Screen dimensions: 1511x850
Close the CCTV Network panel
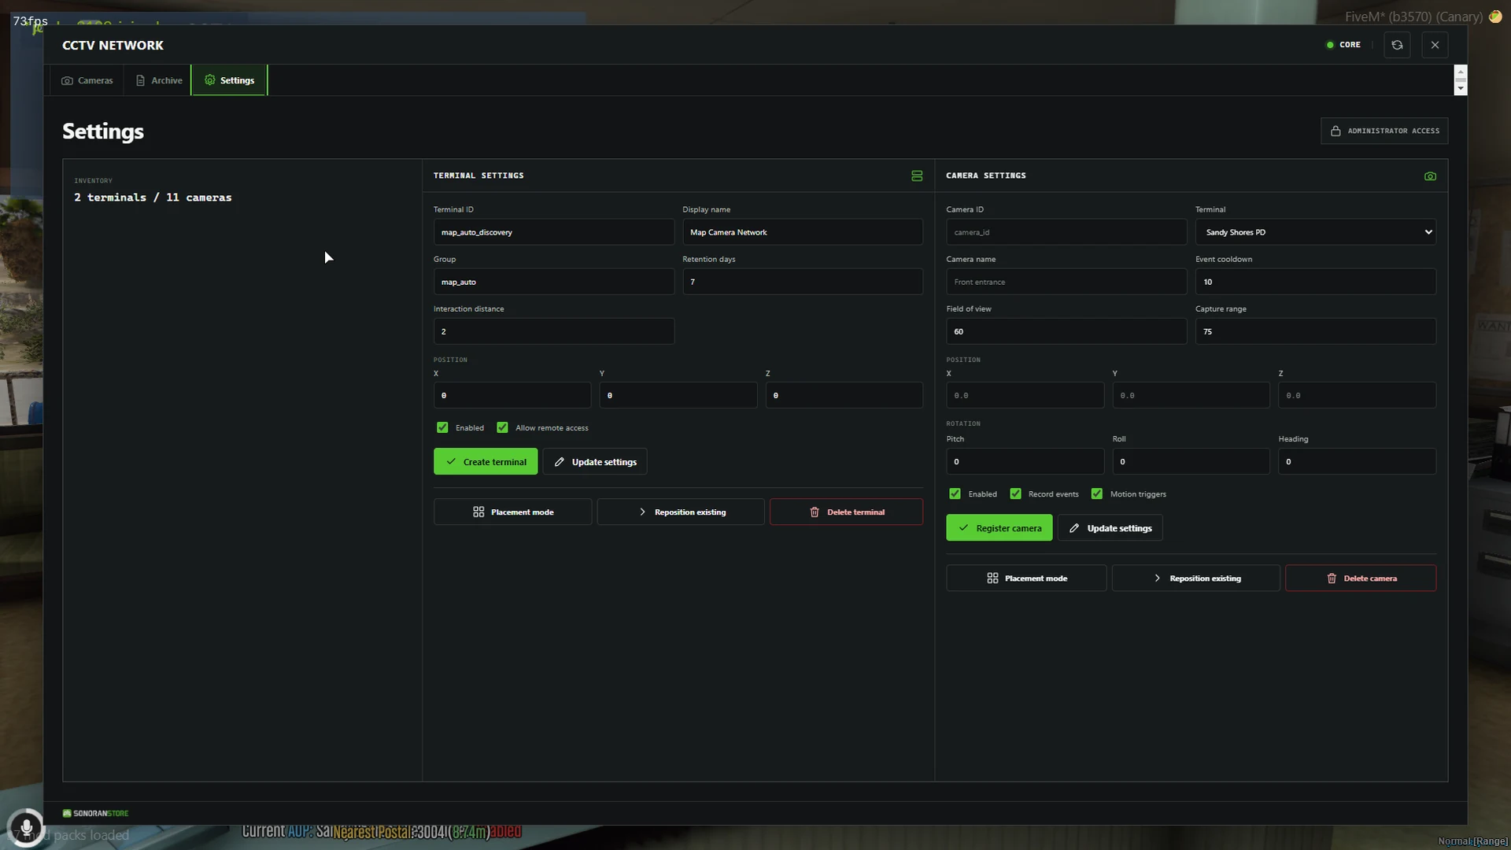point(1435,45)
